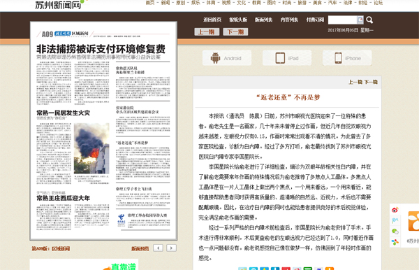Viewport: 419px width, 270px height.
Task: Go to next page with right arrow
Action: pos(171,248)
